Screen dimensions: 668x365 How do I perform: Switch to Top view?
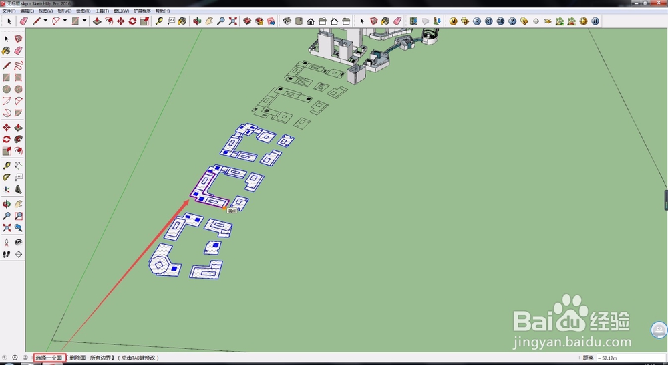[299, 21]
